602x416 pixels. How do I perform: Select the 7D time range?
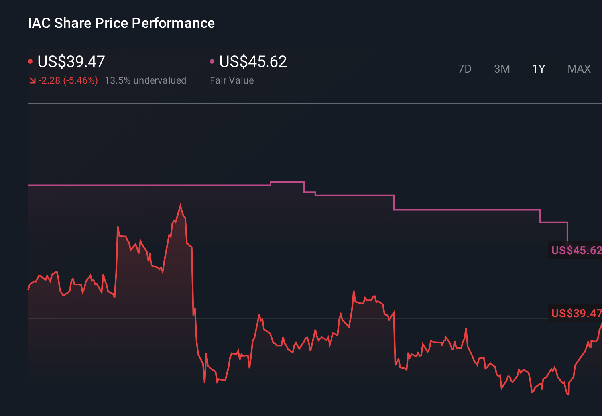[x=465, y=69]
